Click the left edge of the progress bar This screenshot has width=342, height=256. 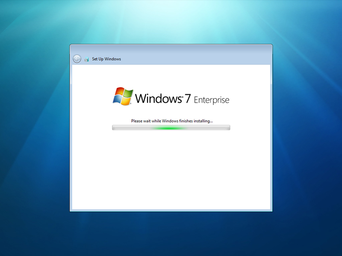(113, 127)
